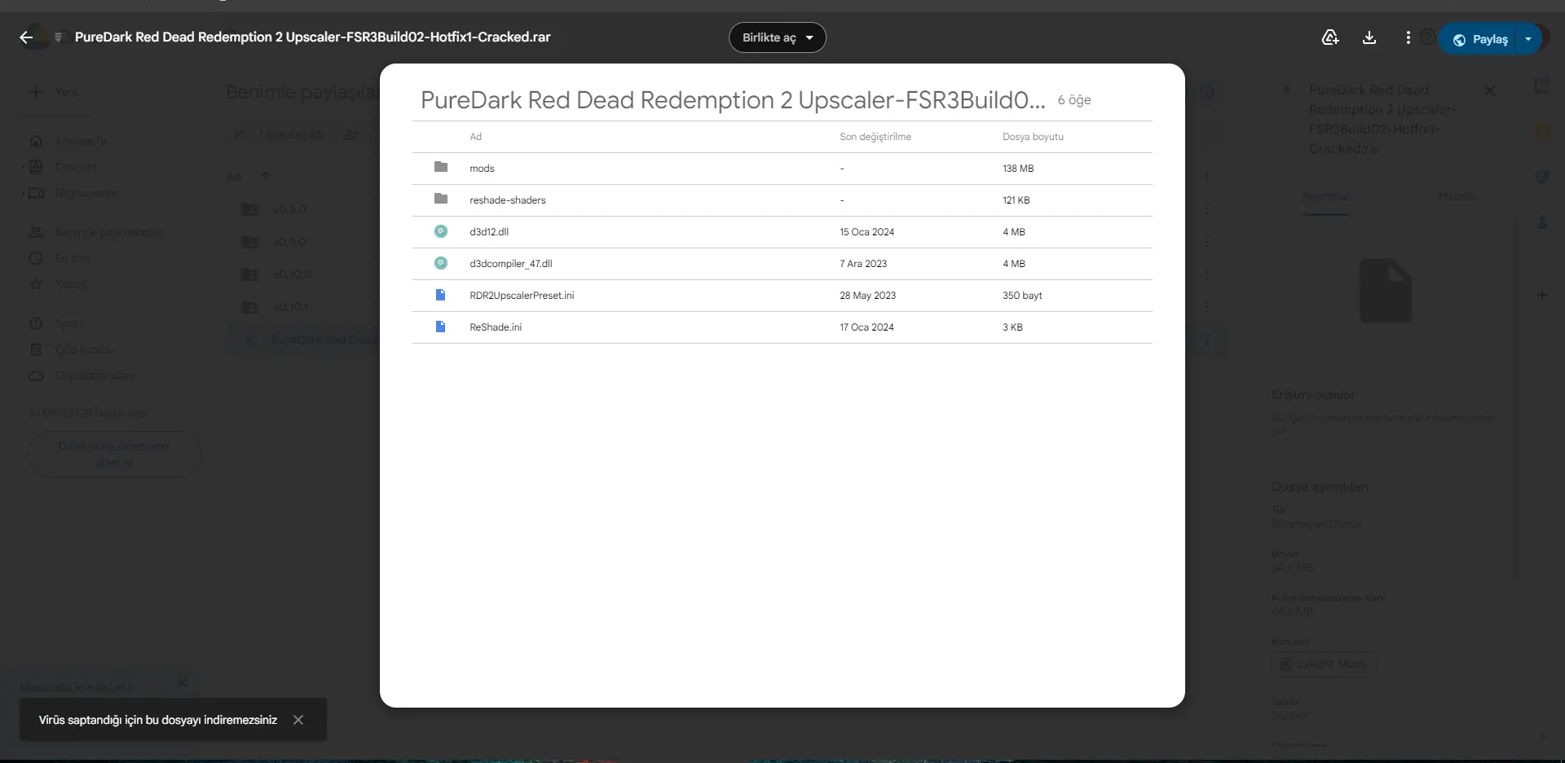The height and width of the screenshot is (763, 1565).
Task: Click the 3 KB size cell
Action: (1012, 327)
